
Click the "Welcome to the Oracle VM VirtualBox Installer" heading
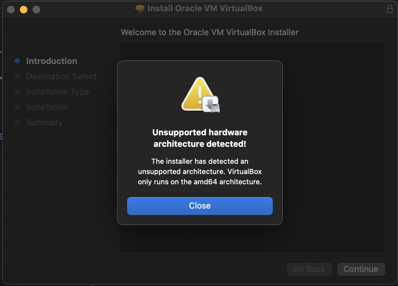tap(210, 32)
